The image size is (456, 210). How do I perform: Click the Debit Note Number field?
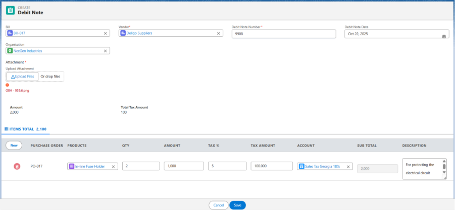283,34
